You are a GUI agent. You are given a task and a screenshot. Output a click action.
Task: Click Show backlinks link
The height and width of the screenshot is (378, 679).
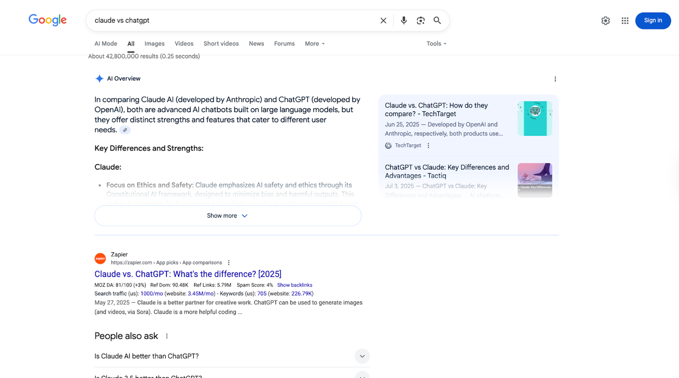pyautogui.click(x=295, y=285)
